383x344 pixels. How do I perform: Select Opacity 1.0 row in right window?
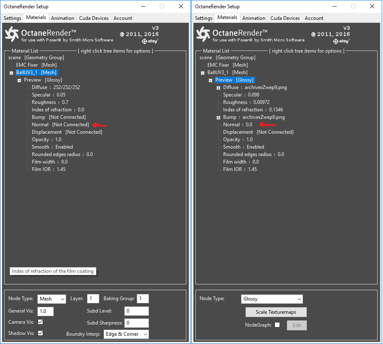tap(238, 140)
